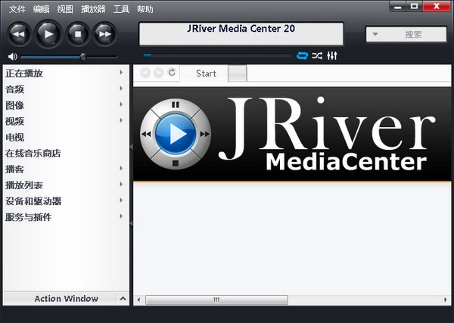Click the rewind symbol on the logo wheel

coord(146,134)
